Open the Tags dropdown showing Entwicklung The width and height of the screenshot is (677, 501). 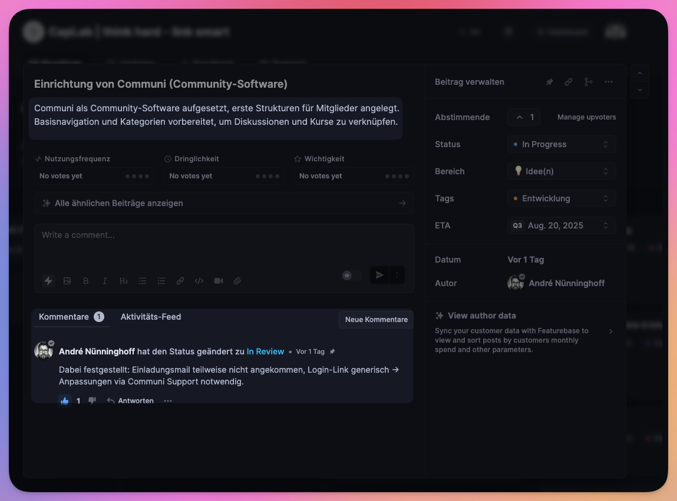tap(561, 198)
